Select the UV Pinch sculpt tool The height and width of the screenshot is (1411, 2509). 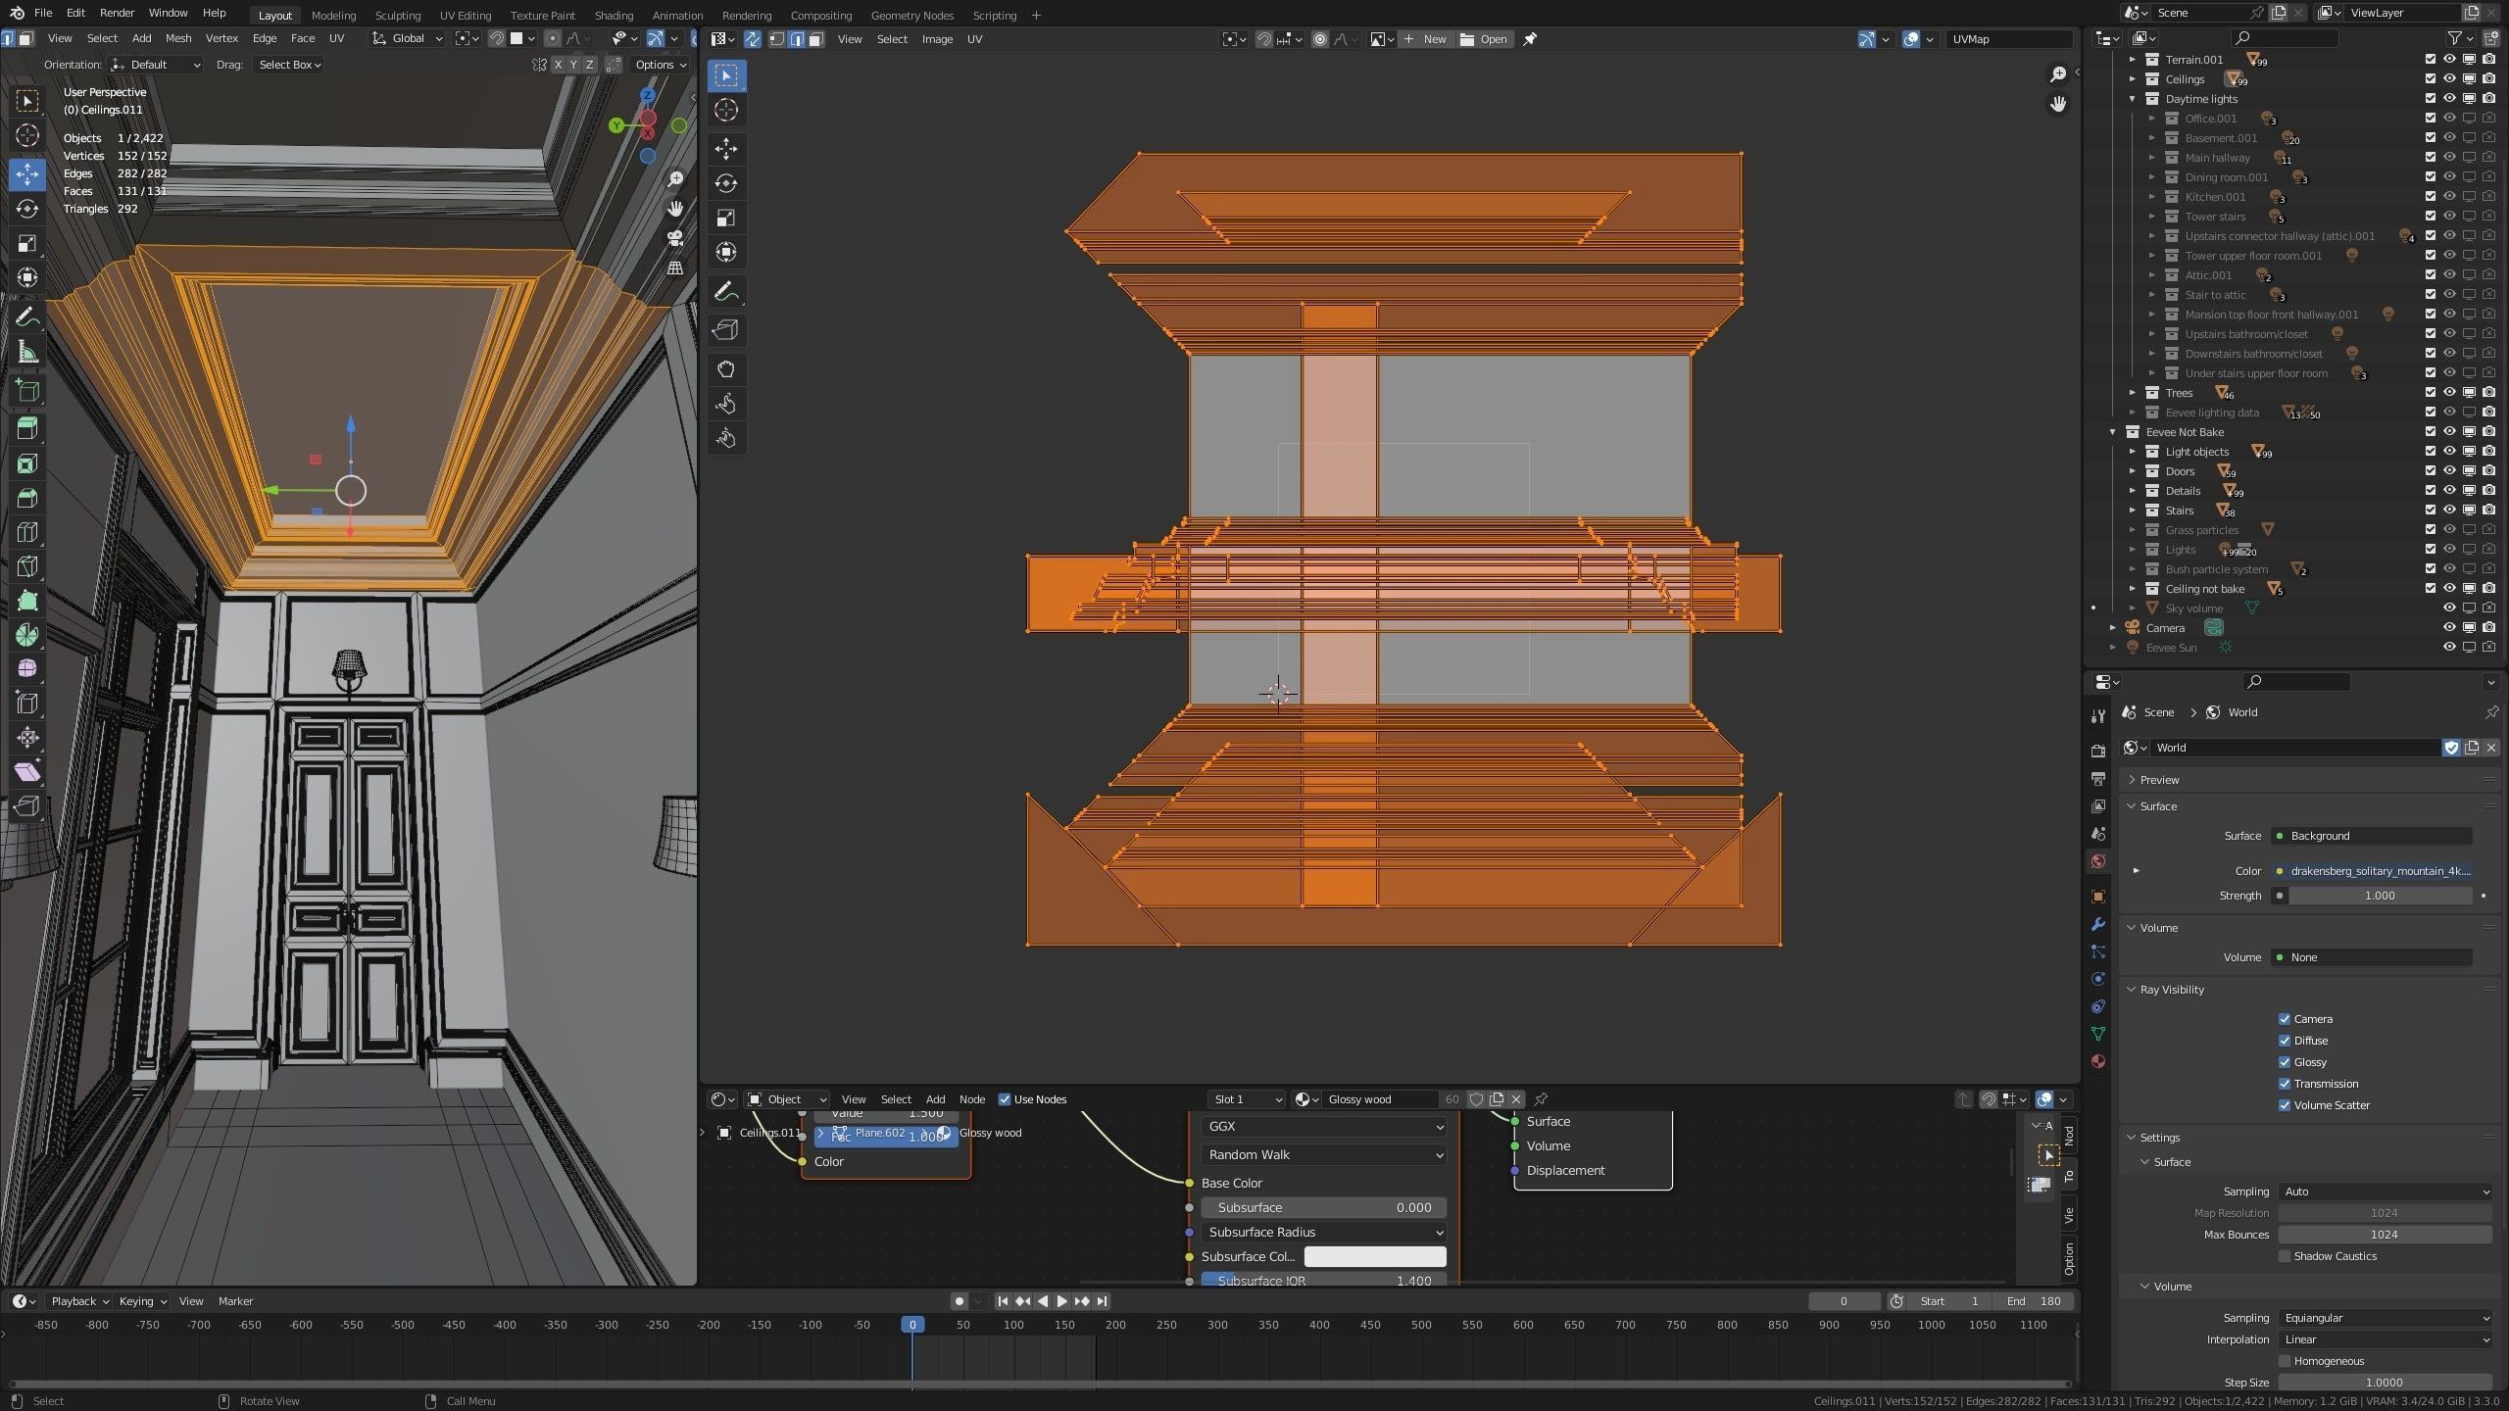pos(726,438)
